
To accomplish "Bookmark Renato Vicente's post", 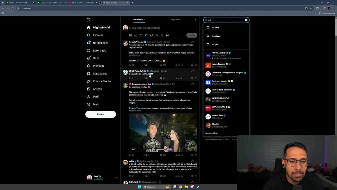I will (192, 65).
